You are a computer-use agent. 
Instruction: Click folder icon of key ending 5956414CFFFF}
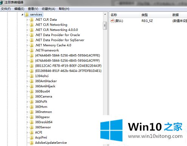[x=32, y=61]
